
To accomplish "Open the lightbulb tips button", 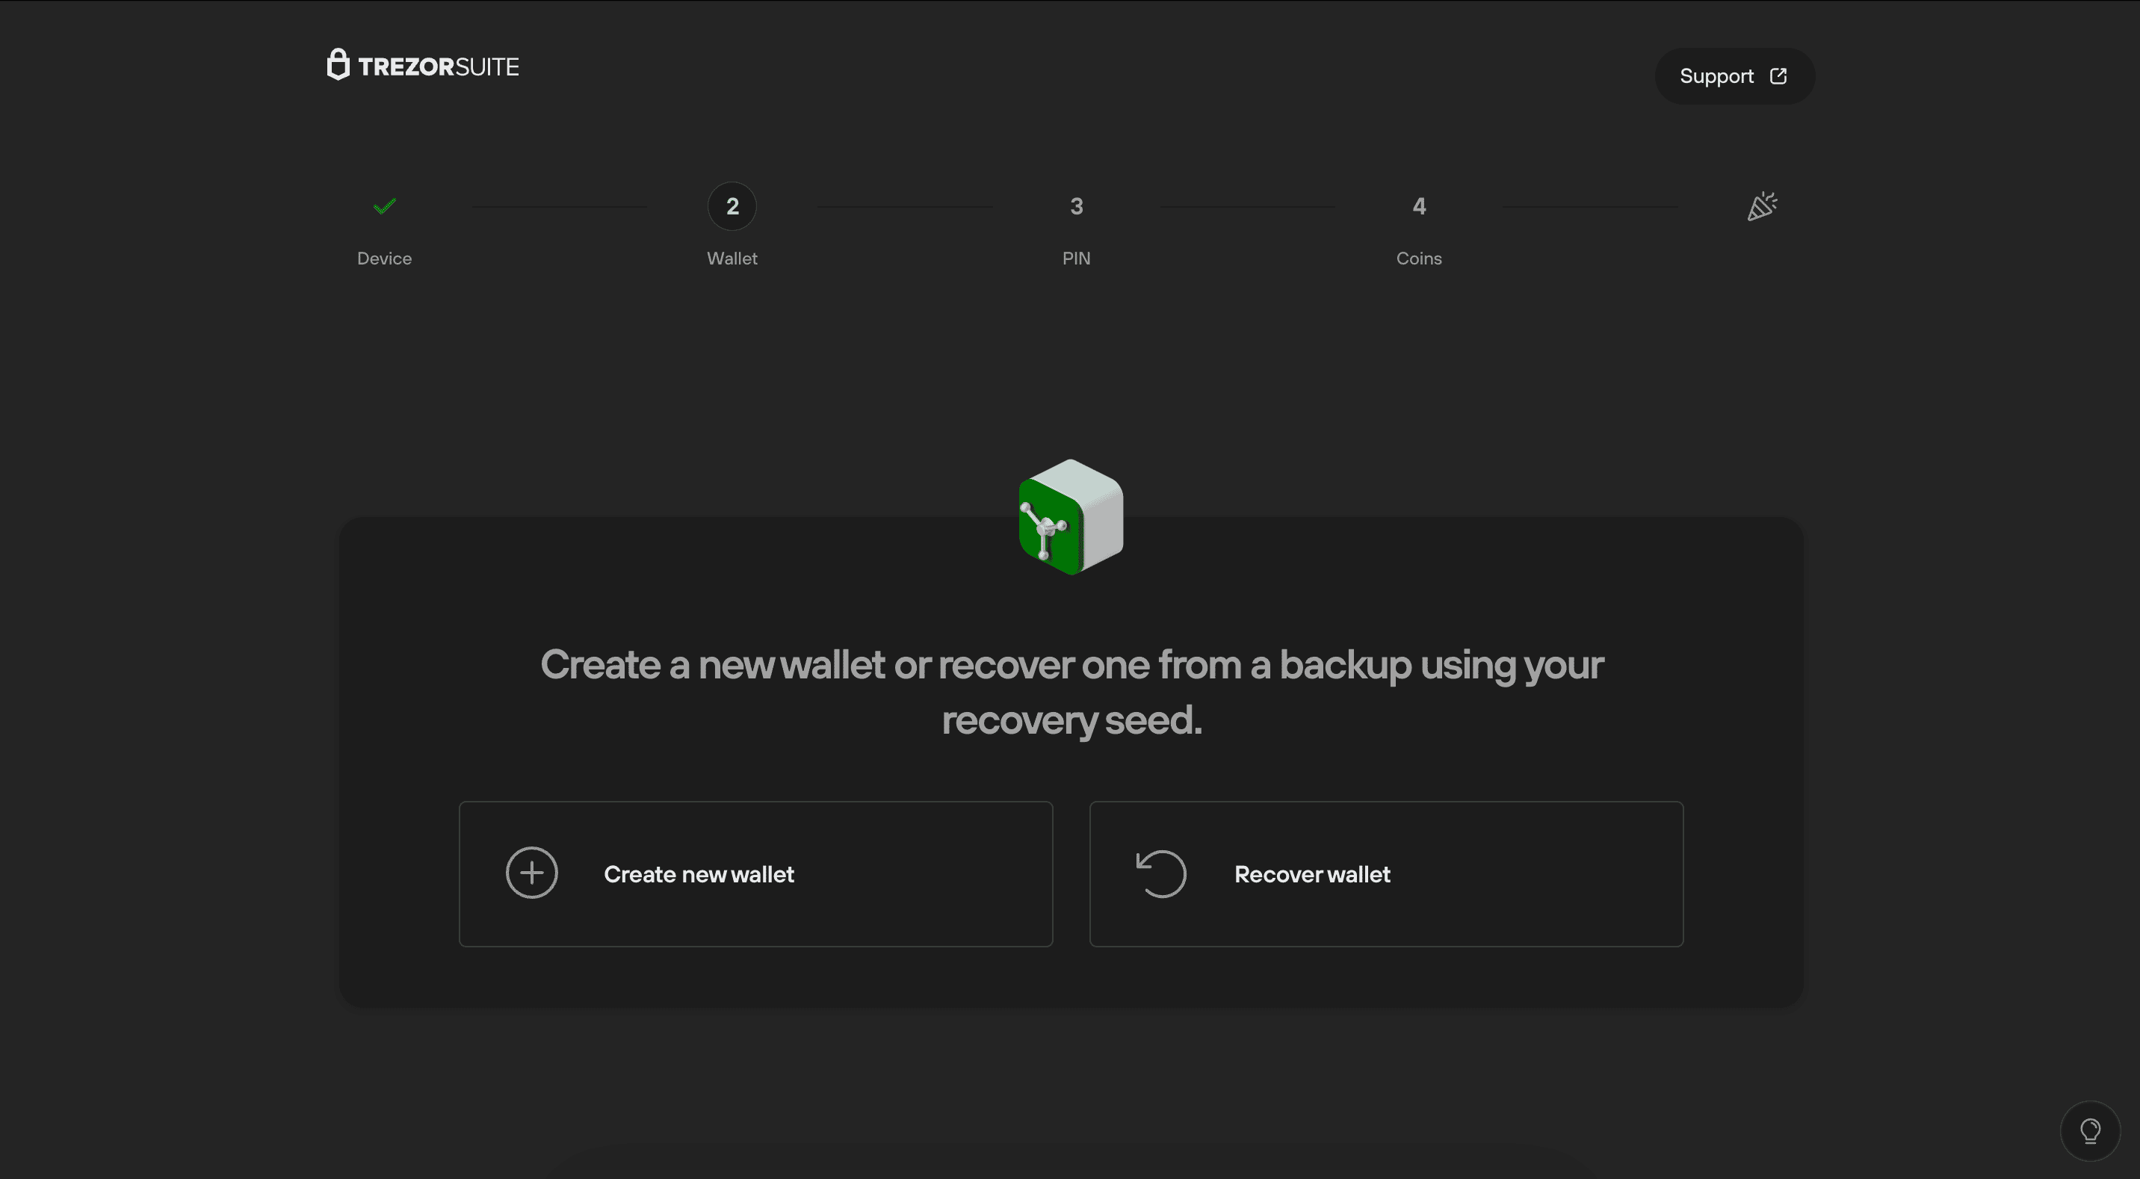I will point(2090,1131).
